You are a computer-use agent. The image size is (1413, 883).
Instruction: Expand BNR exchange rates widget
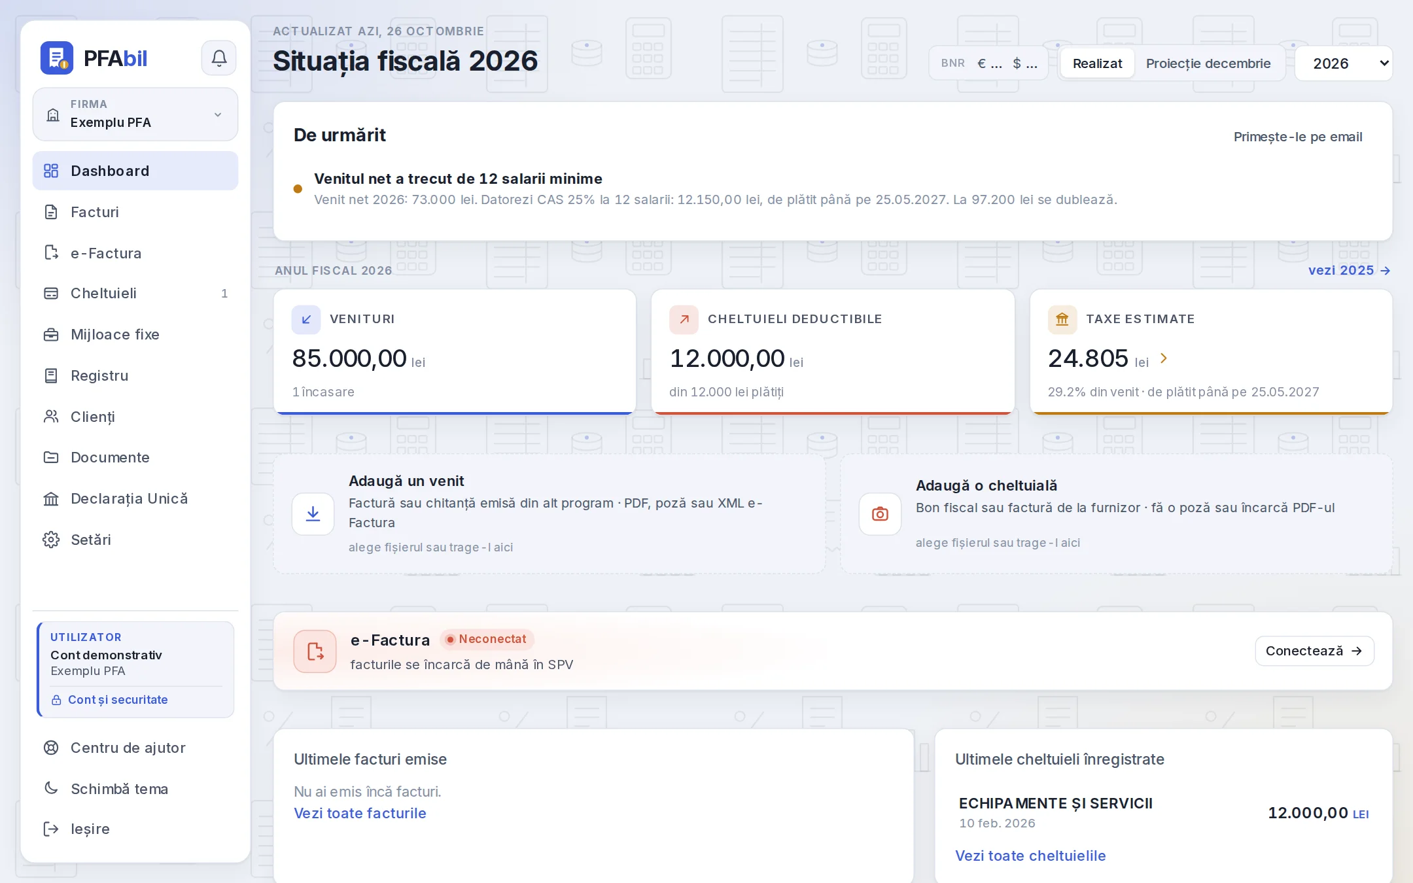(989, 63)
